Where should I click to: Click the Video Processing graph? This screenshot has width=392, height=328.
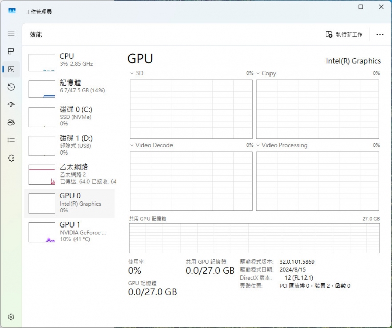coord(317,181)
